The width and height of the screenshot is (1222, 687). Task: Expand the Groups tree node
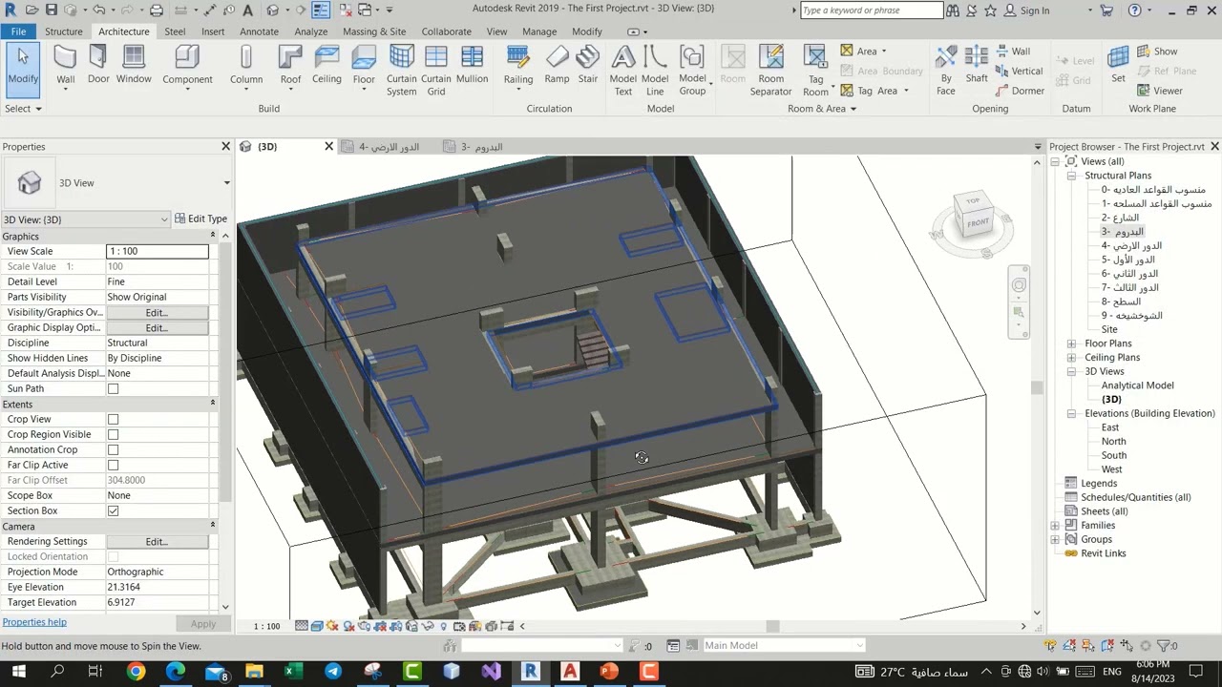pos(1055,539)
